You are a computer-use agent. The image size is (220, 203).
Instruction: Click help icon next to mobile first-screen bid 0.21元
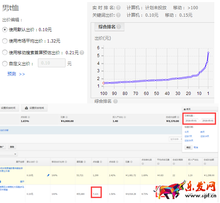[x=82, y=53]
